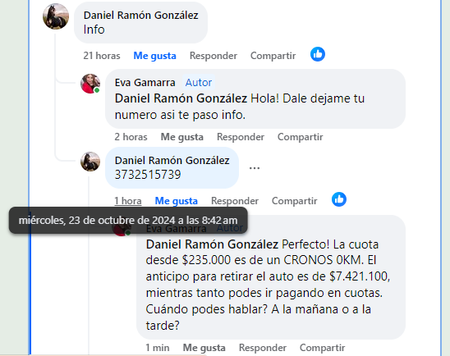Toggle Me gusta on Eva's 2 horas reply
Screen dimensions: 450x356
(182, 137)
